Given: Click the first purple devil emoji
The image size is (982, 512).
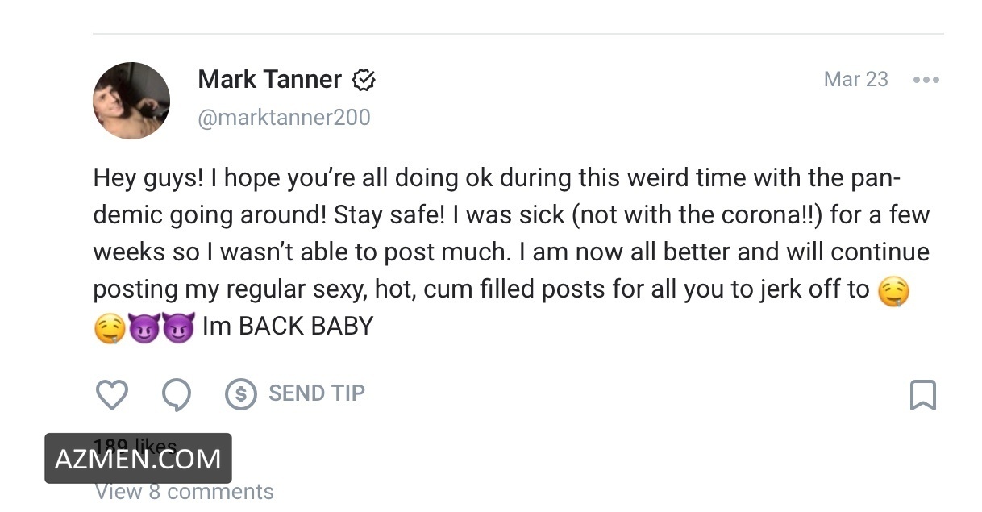Looking at the screenshot, I should point(144,328).
